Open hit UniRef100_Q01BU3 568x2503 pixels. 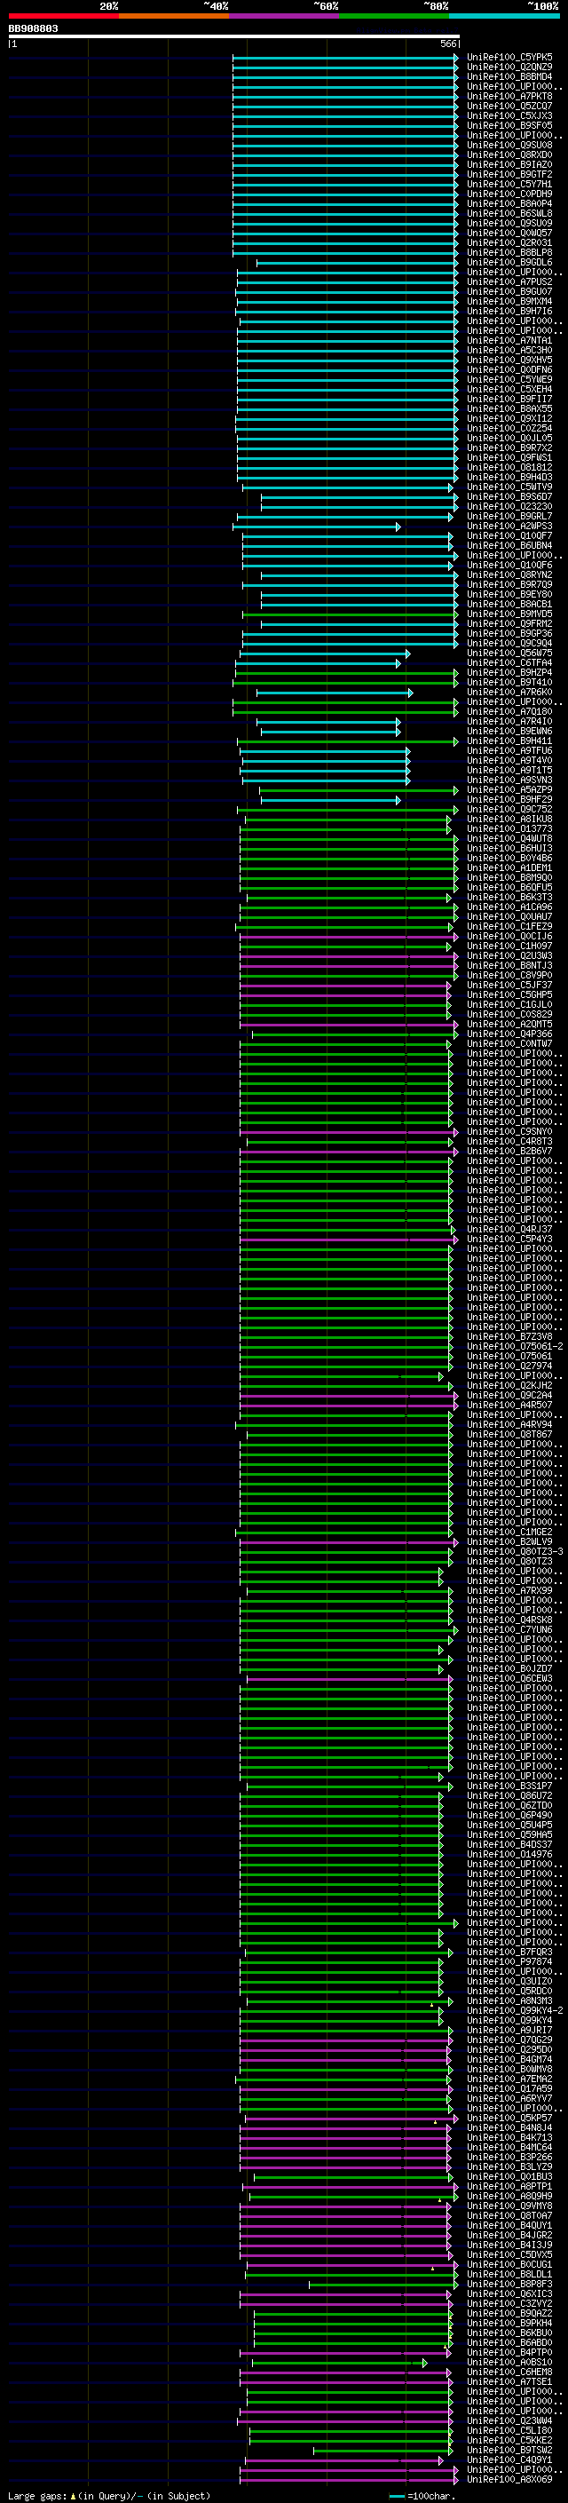509,2177
